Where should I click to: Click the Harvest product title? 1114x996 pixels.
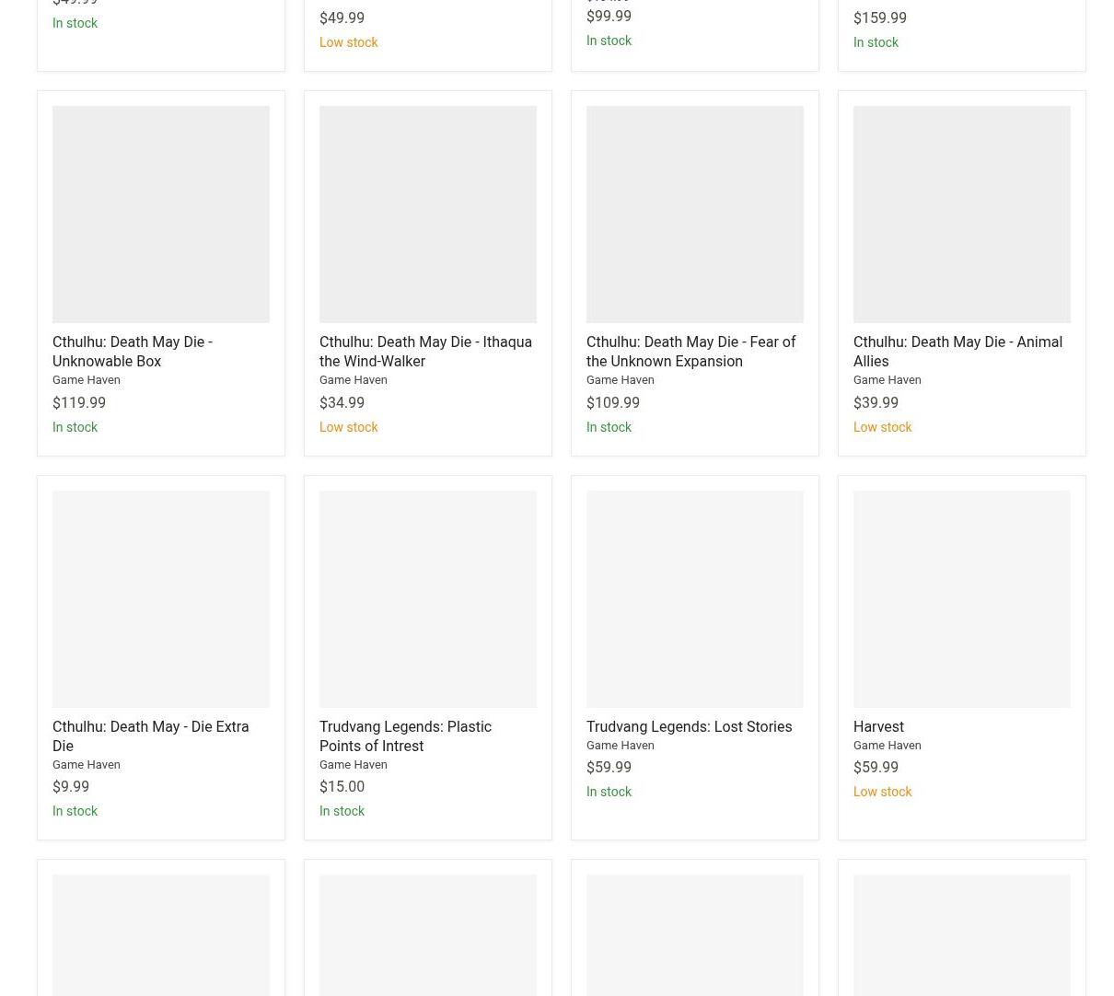click(x=878, y=726)
